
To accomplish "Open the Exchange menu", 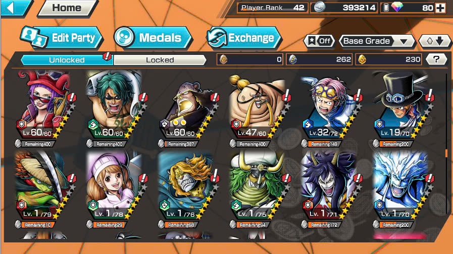I will (x=244, y=38).
